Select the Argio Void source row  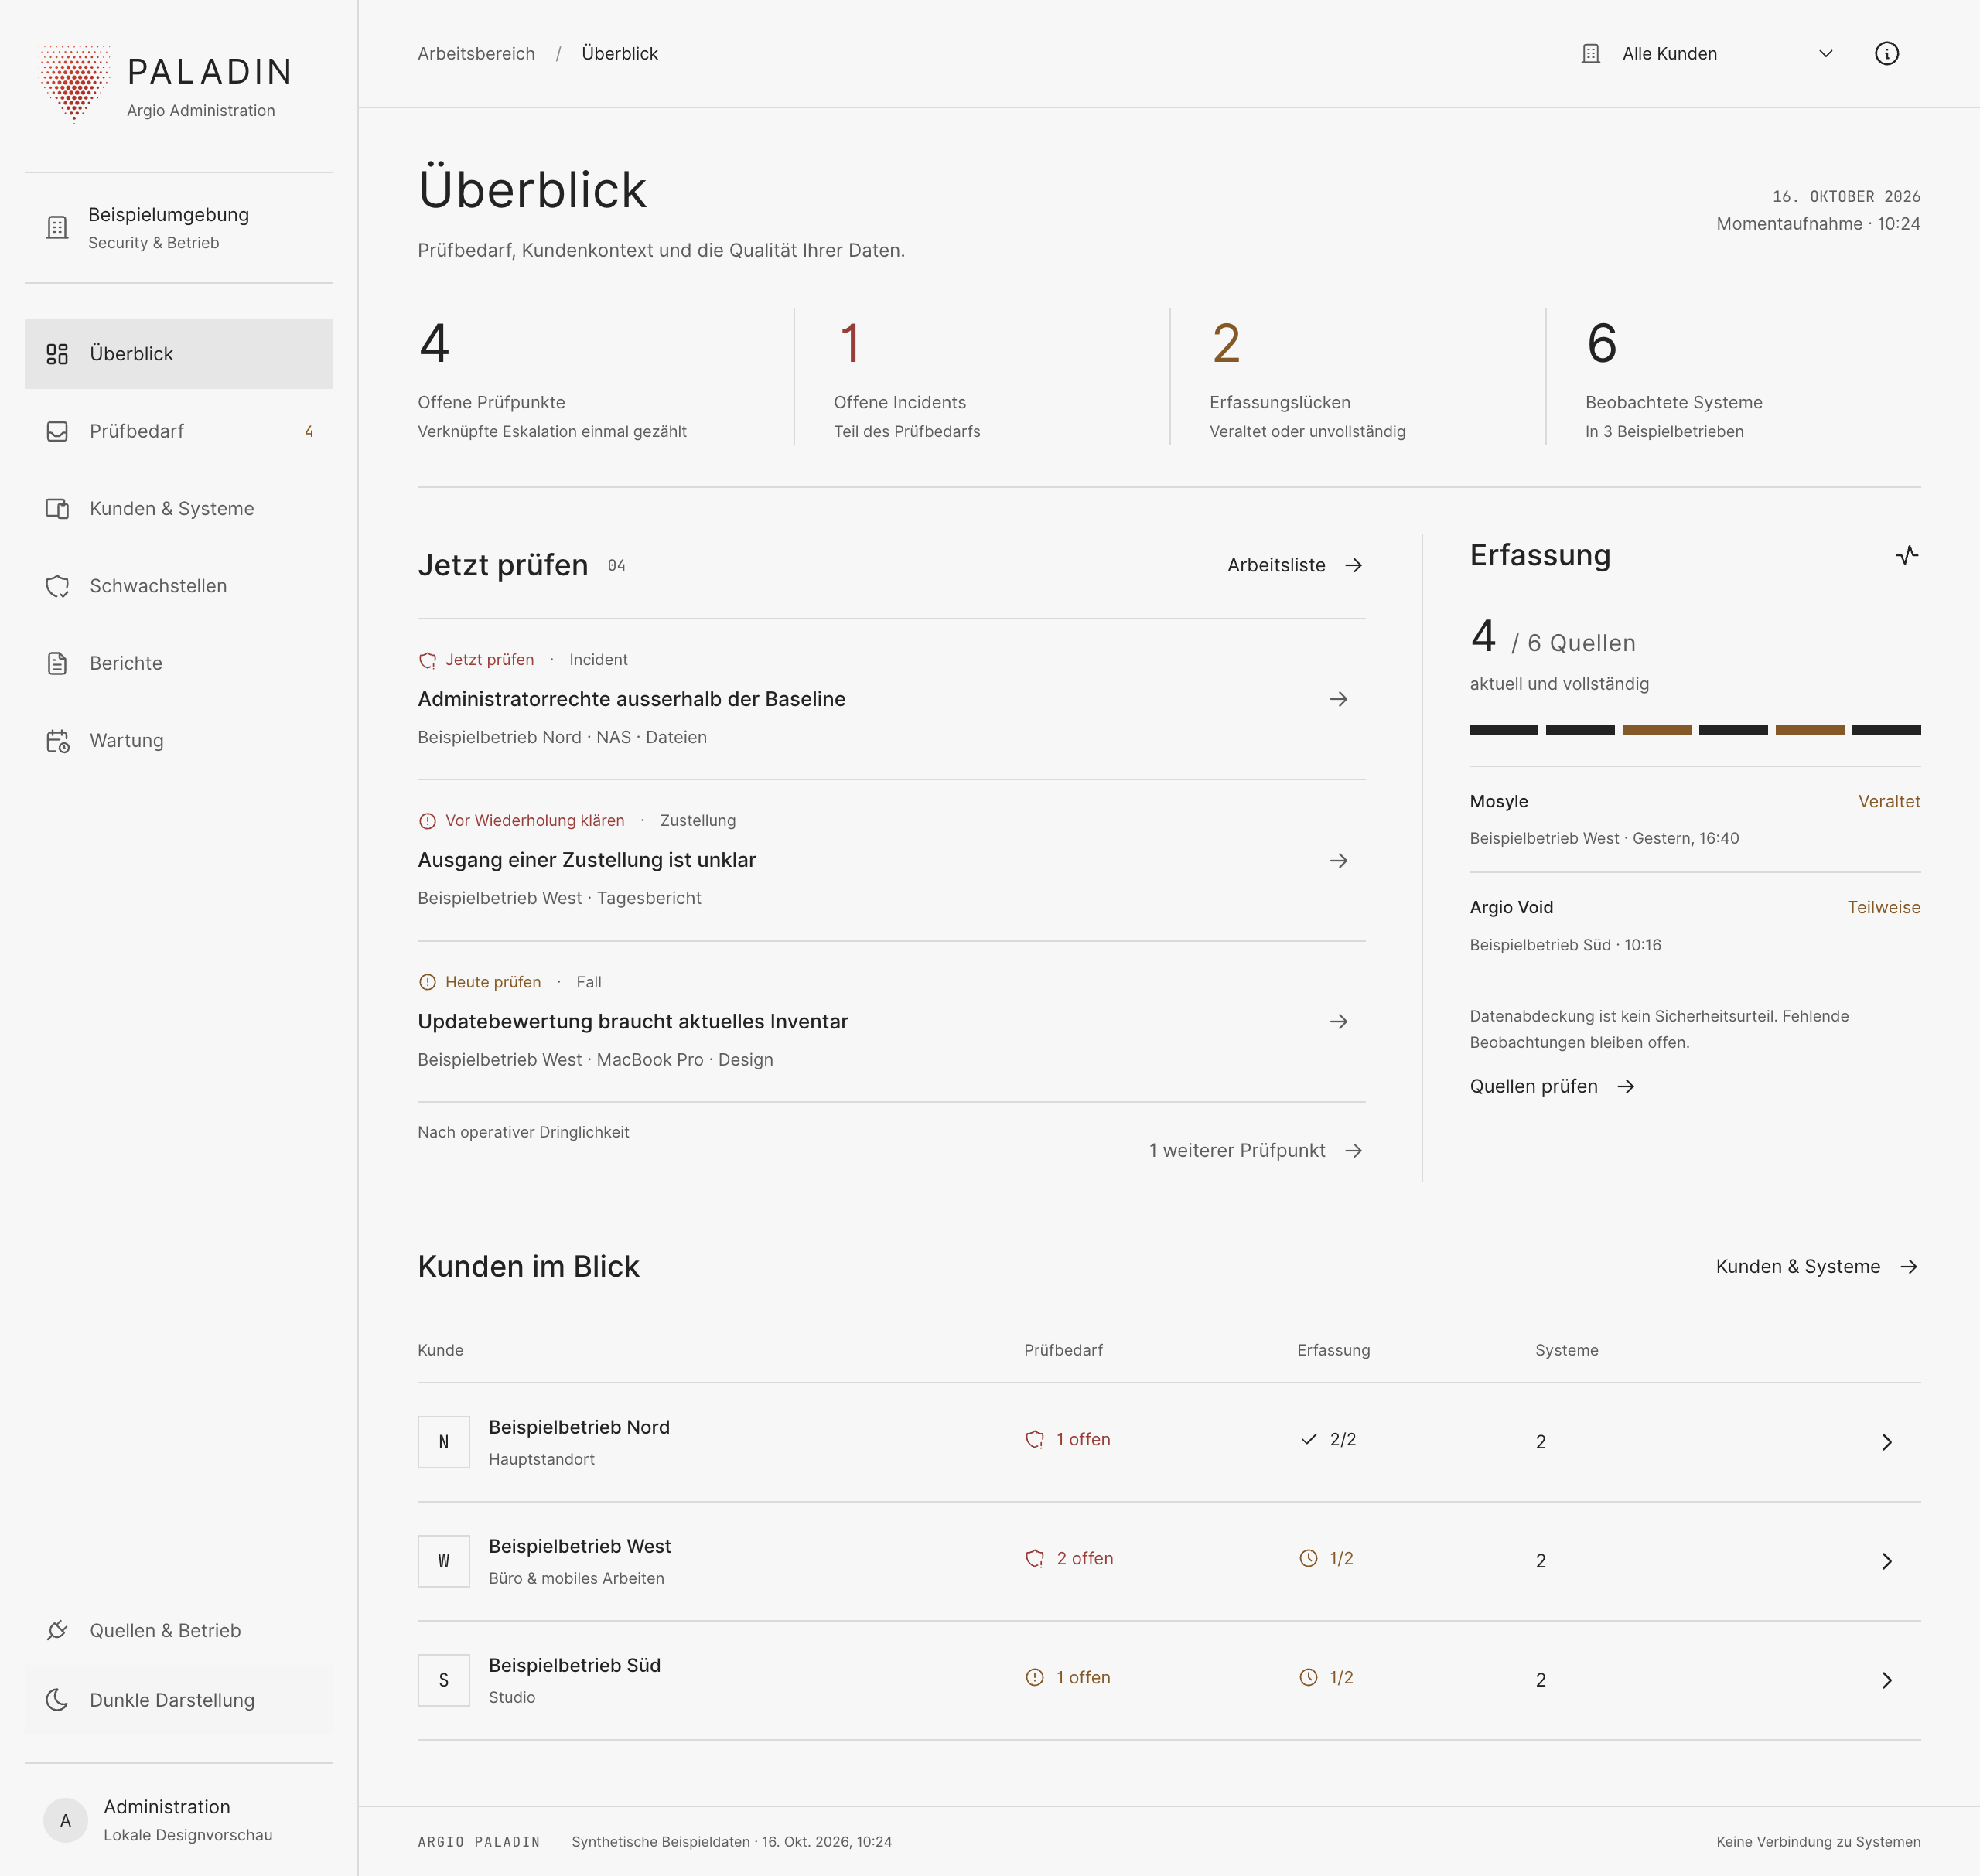tap(1694, 925)
